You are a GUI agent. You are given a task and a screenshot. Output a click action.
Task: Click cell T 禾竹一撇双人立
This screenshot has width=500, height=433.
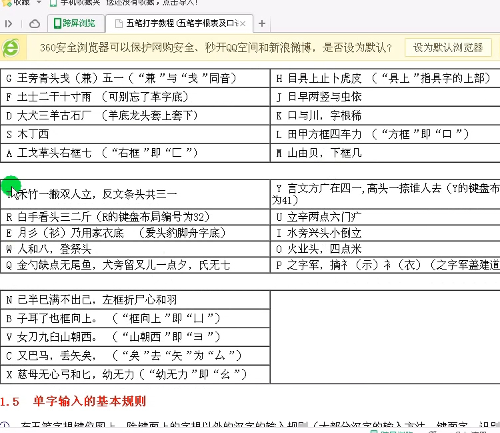135,194
